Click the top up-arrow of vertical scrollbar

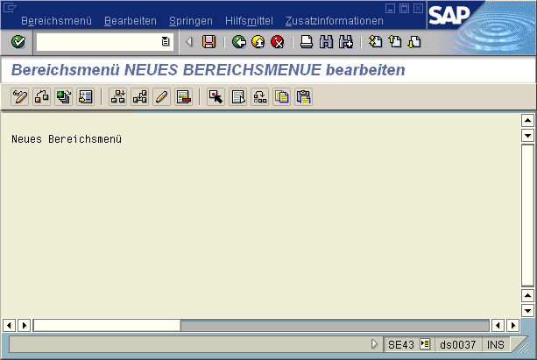click(527, 120)
